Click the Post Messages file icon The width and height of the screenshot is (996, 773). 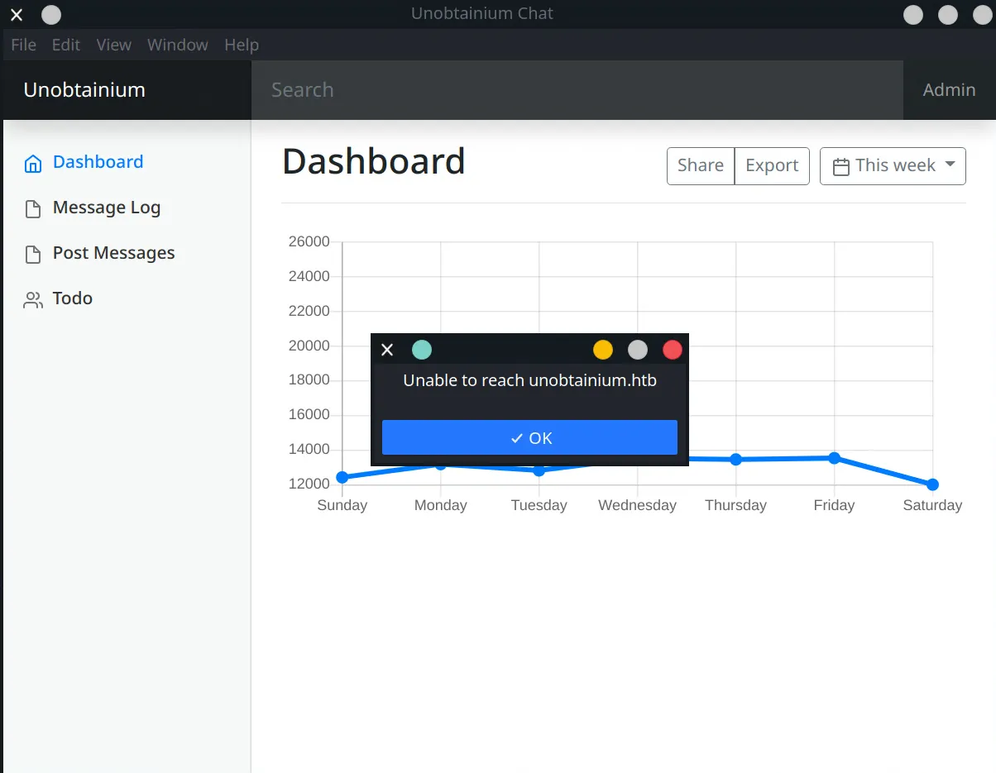[x=33, y=254]
